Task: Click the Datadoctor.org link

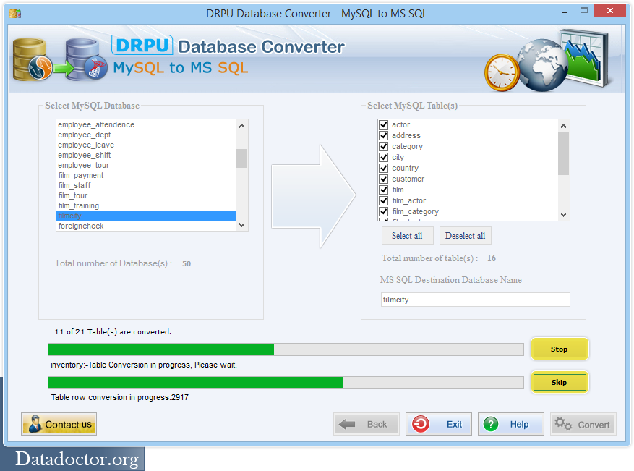Action: pyautogui.click(x=77, y=459)
